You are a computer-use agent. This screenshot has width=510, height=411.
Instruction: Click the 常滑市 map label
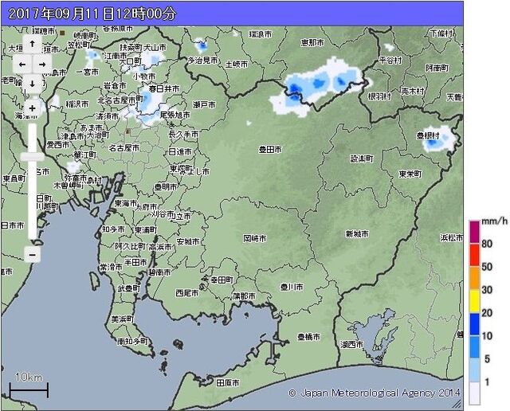(x=111, y=268)
